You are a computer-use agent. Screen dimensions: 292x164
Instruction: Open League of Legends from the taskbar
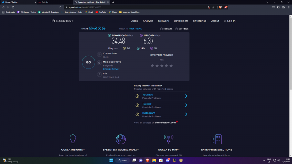(x=174, y=160)
